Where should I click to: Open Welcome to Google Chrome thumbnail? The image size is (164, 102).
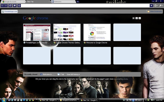97,32
